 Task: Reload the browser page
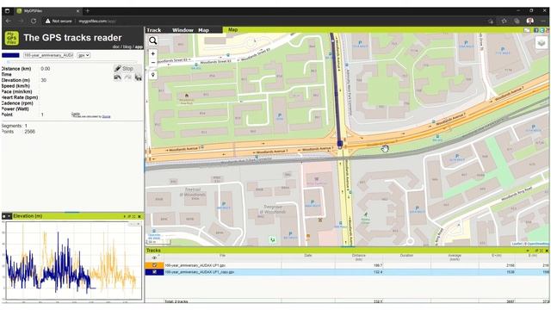pos(34,21)
